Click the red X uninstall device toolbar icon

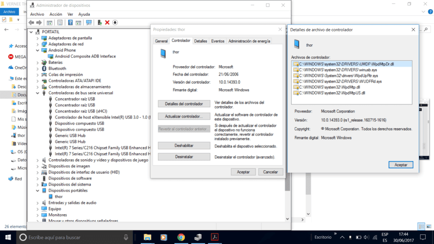107,22
